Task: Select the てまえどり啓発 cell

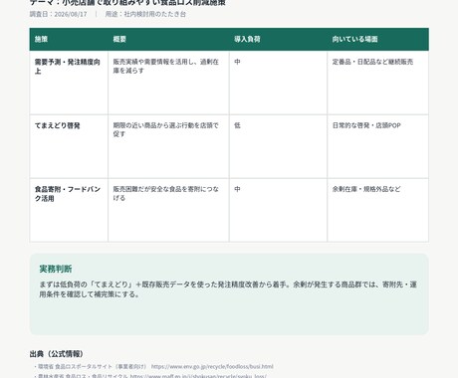Action: (x=69, y=146)
